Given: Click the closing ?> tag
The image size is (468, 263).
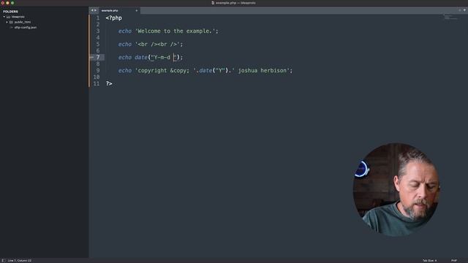Looking at the screenshot, I should [109, 84].
